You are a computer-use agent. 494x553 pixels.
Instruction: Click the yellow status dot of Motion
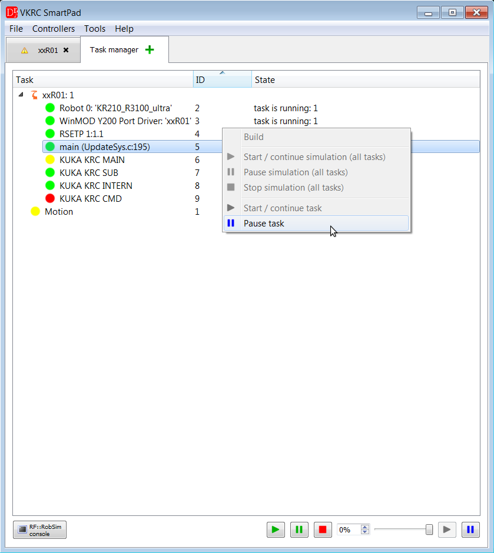[35, 212]
